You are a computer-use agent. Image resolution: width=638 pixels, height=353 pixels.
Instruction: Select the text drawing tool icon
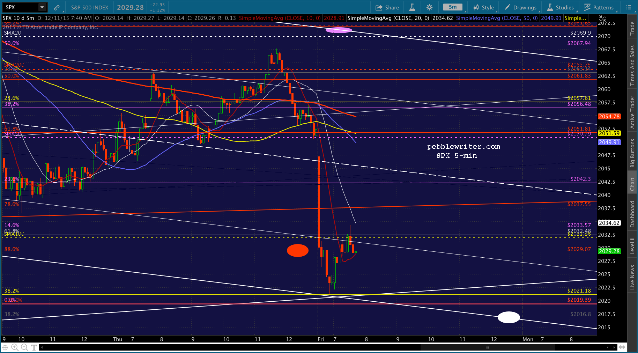click(34, 347)
